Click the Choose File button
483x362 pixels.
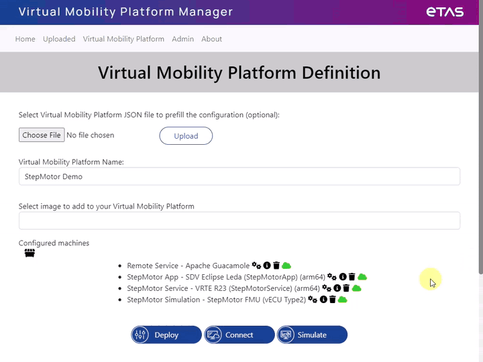[x=42, y=135]
